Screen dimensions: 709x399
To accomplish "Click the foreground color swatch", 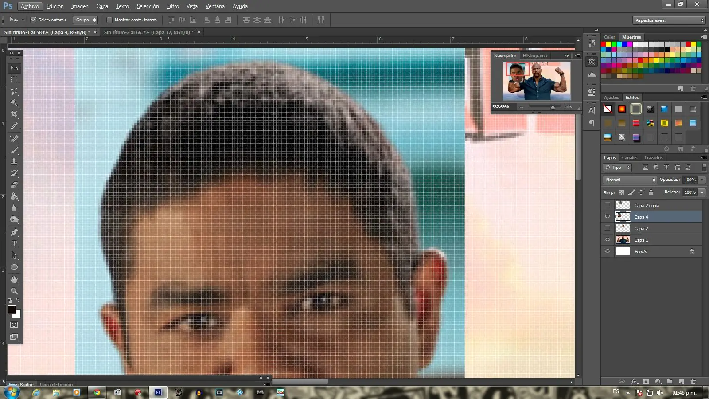I will [x=12, y=309].
